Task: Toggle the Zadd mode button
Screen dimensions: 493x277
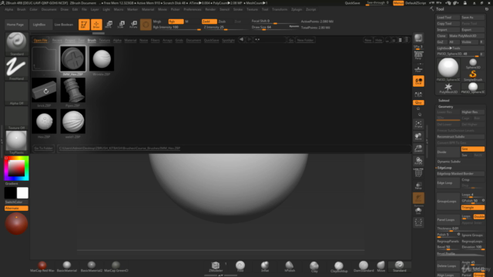Action: click(209, 22)
